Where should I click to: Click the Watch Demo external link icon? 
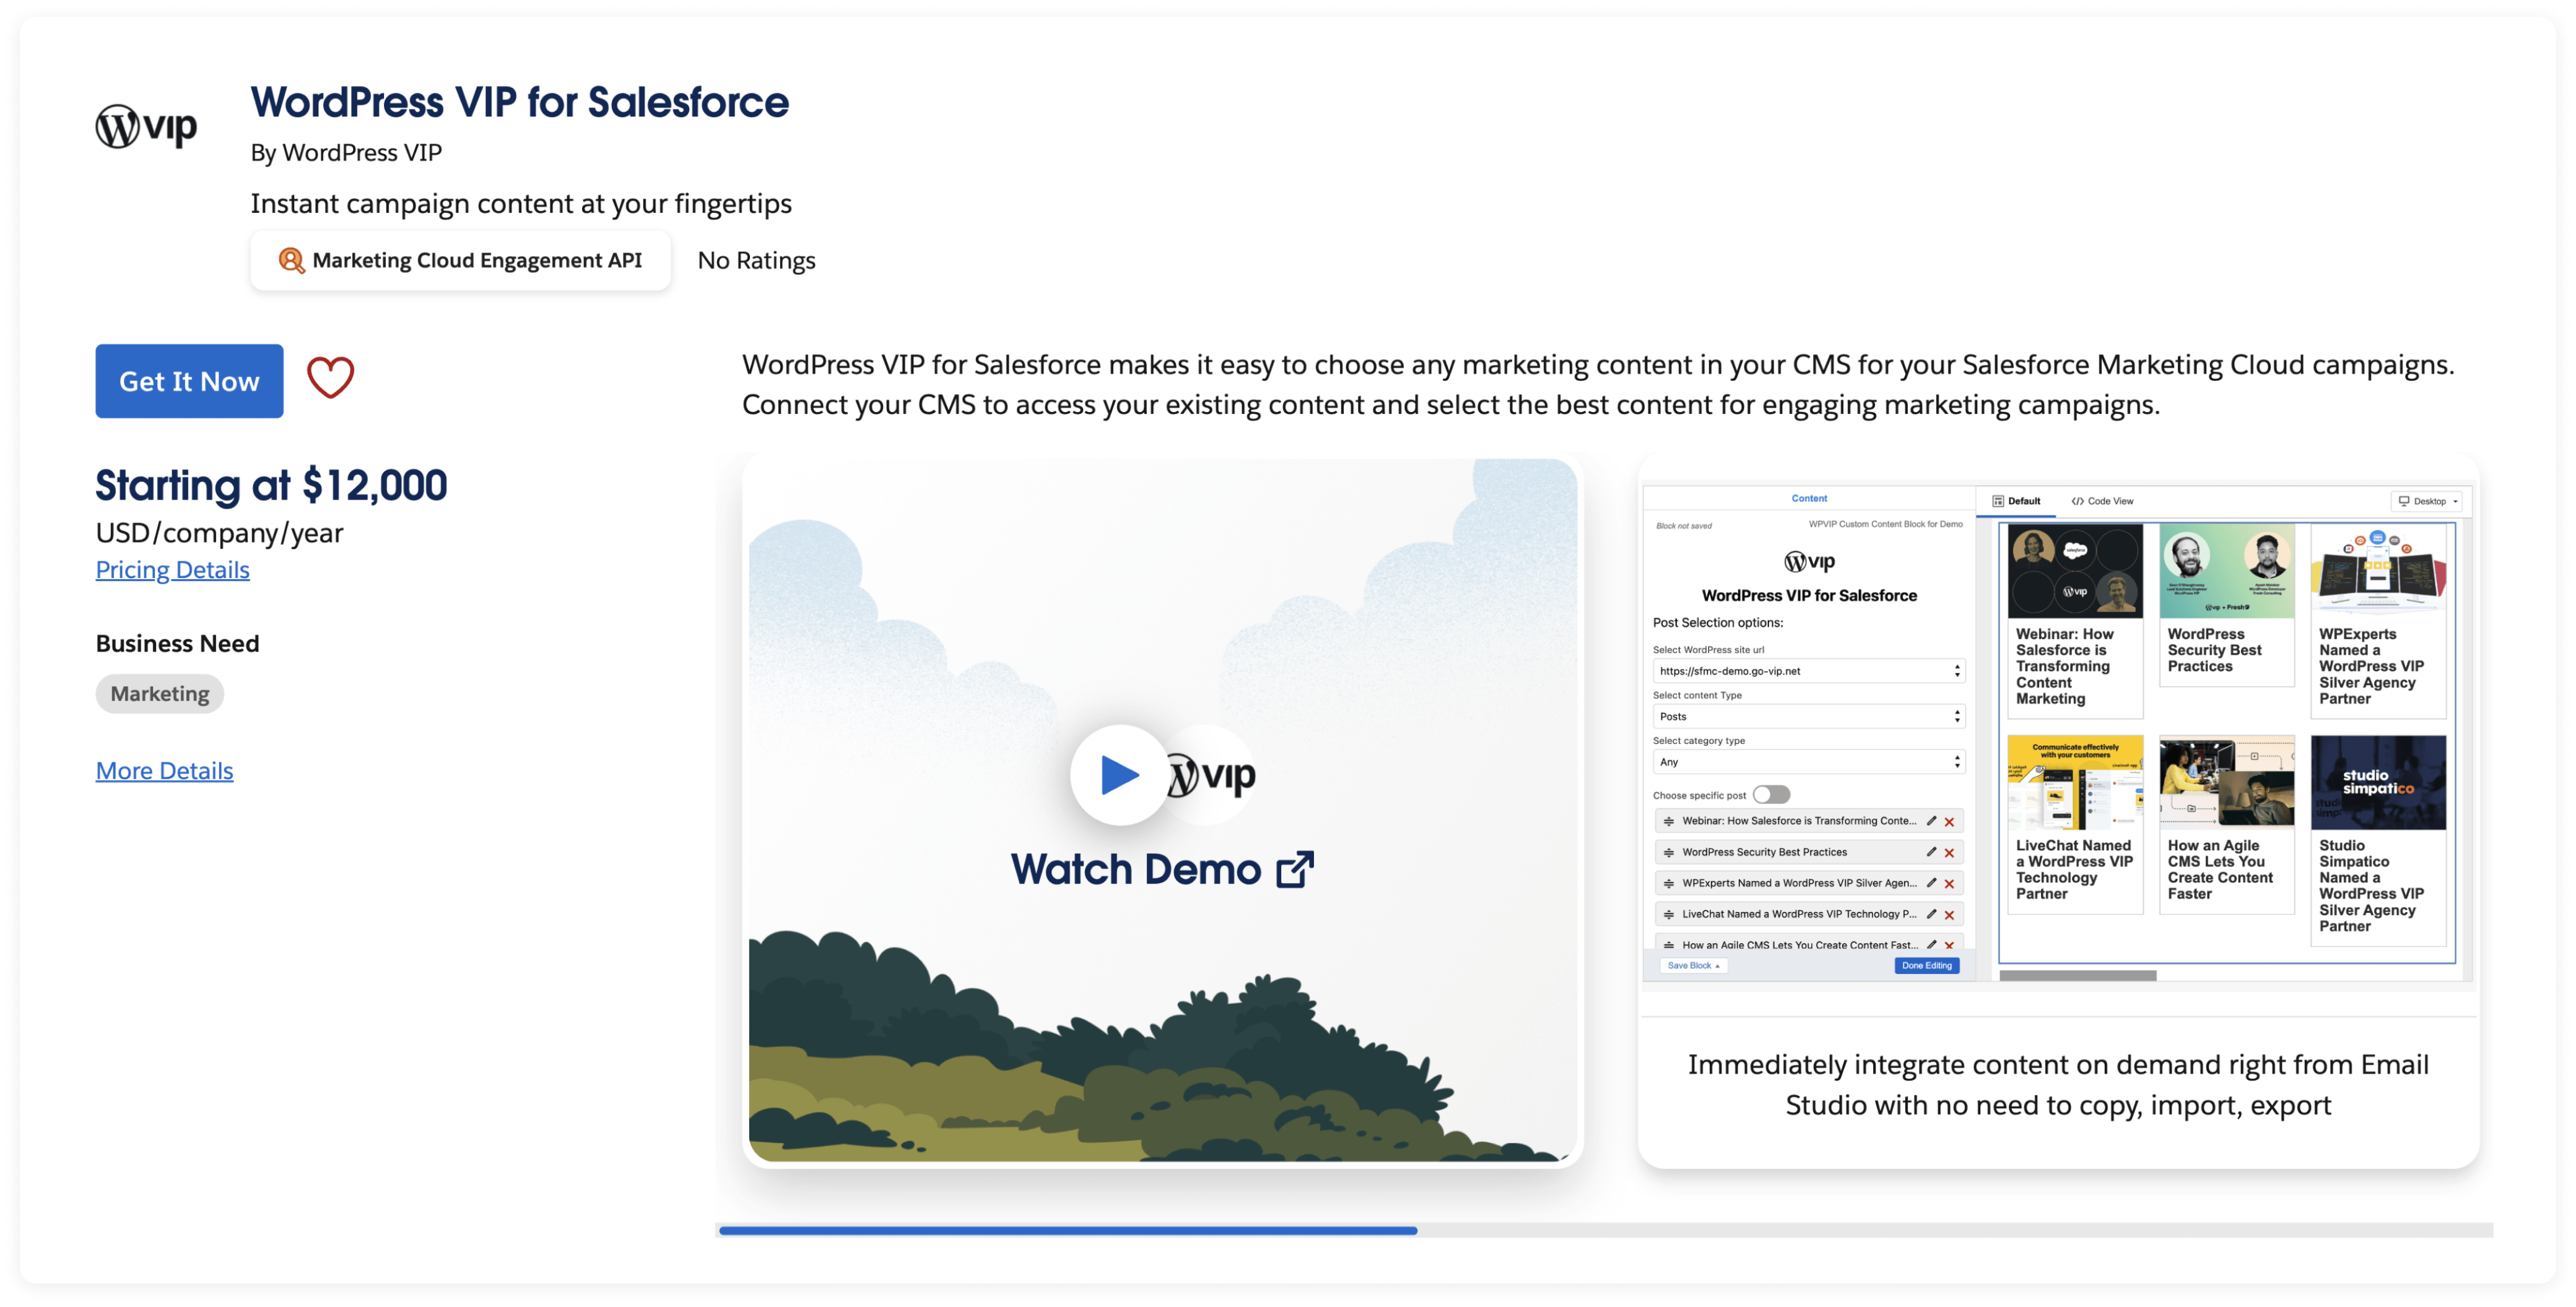[1294, 869]
